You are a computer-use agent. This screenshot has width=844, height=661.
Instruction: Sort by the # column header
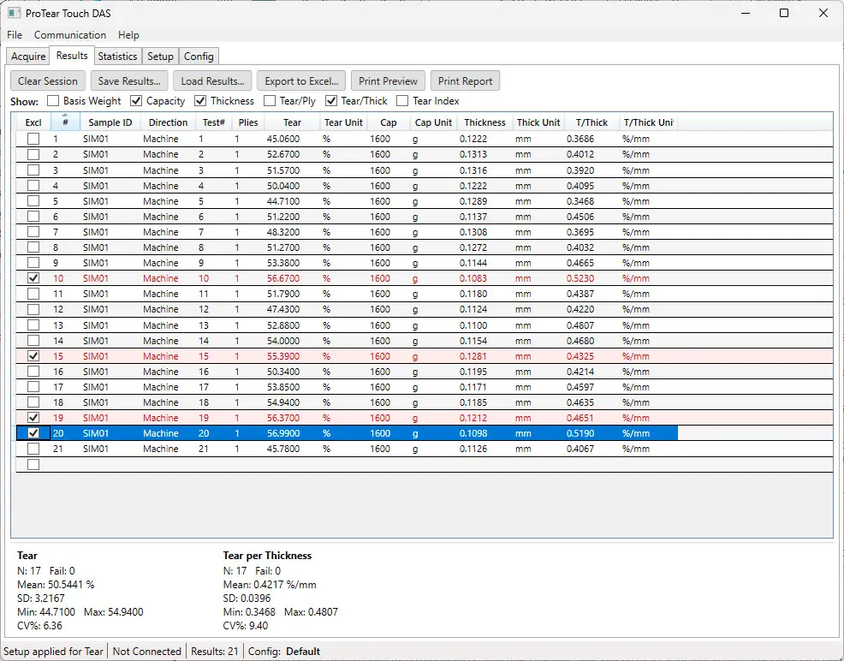65,122
